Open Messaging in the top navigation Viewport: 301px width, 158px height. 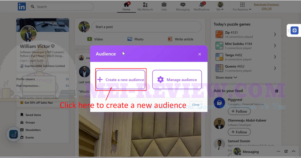click(x=183, y=7)
